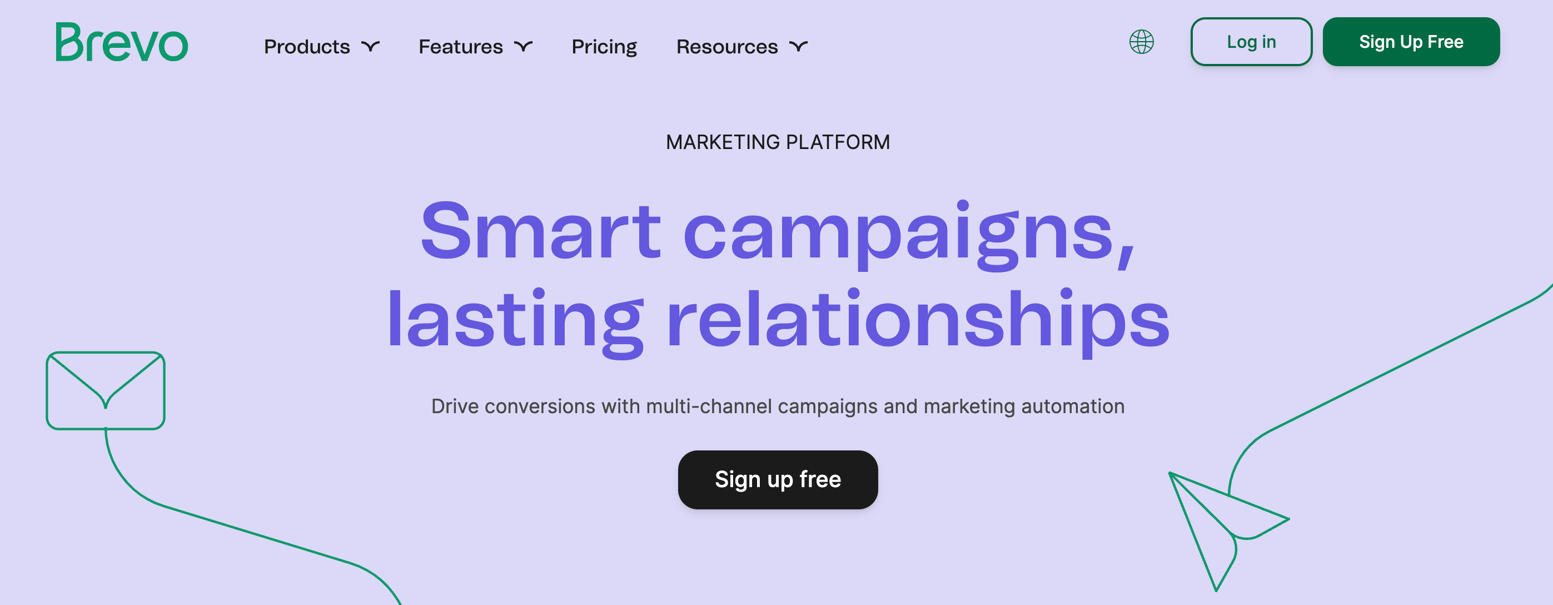Screen dimensions: 1553x605
Task: Click the Brevo logo in the header
Action: 121,43
